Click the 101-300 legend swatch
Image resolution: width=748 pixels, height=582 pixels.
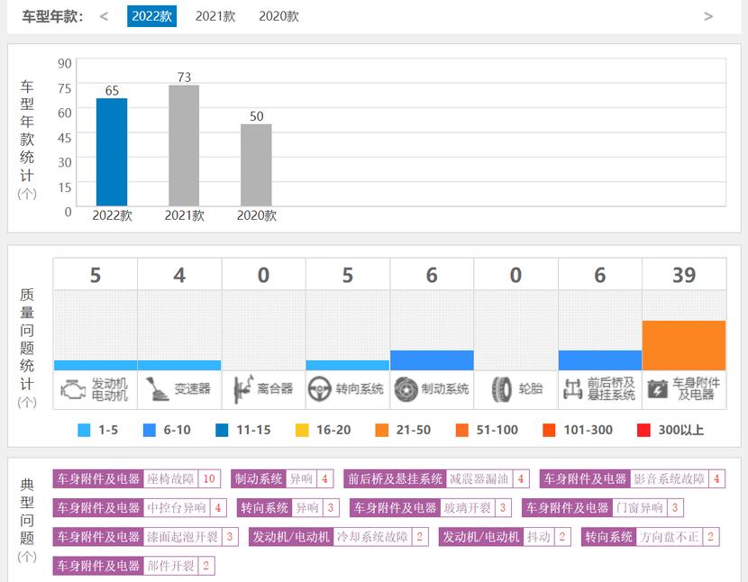[x=549, y=431]
